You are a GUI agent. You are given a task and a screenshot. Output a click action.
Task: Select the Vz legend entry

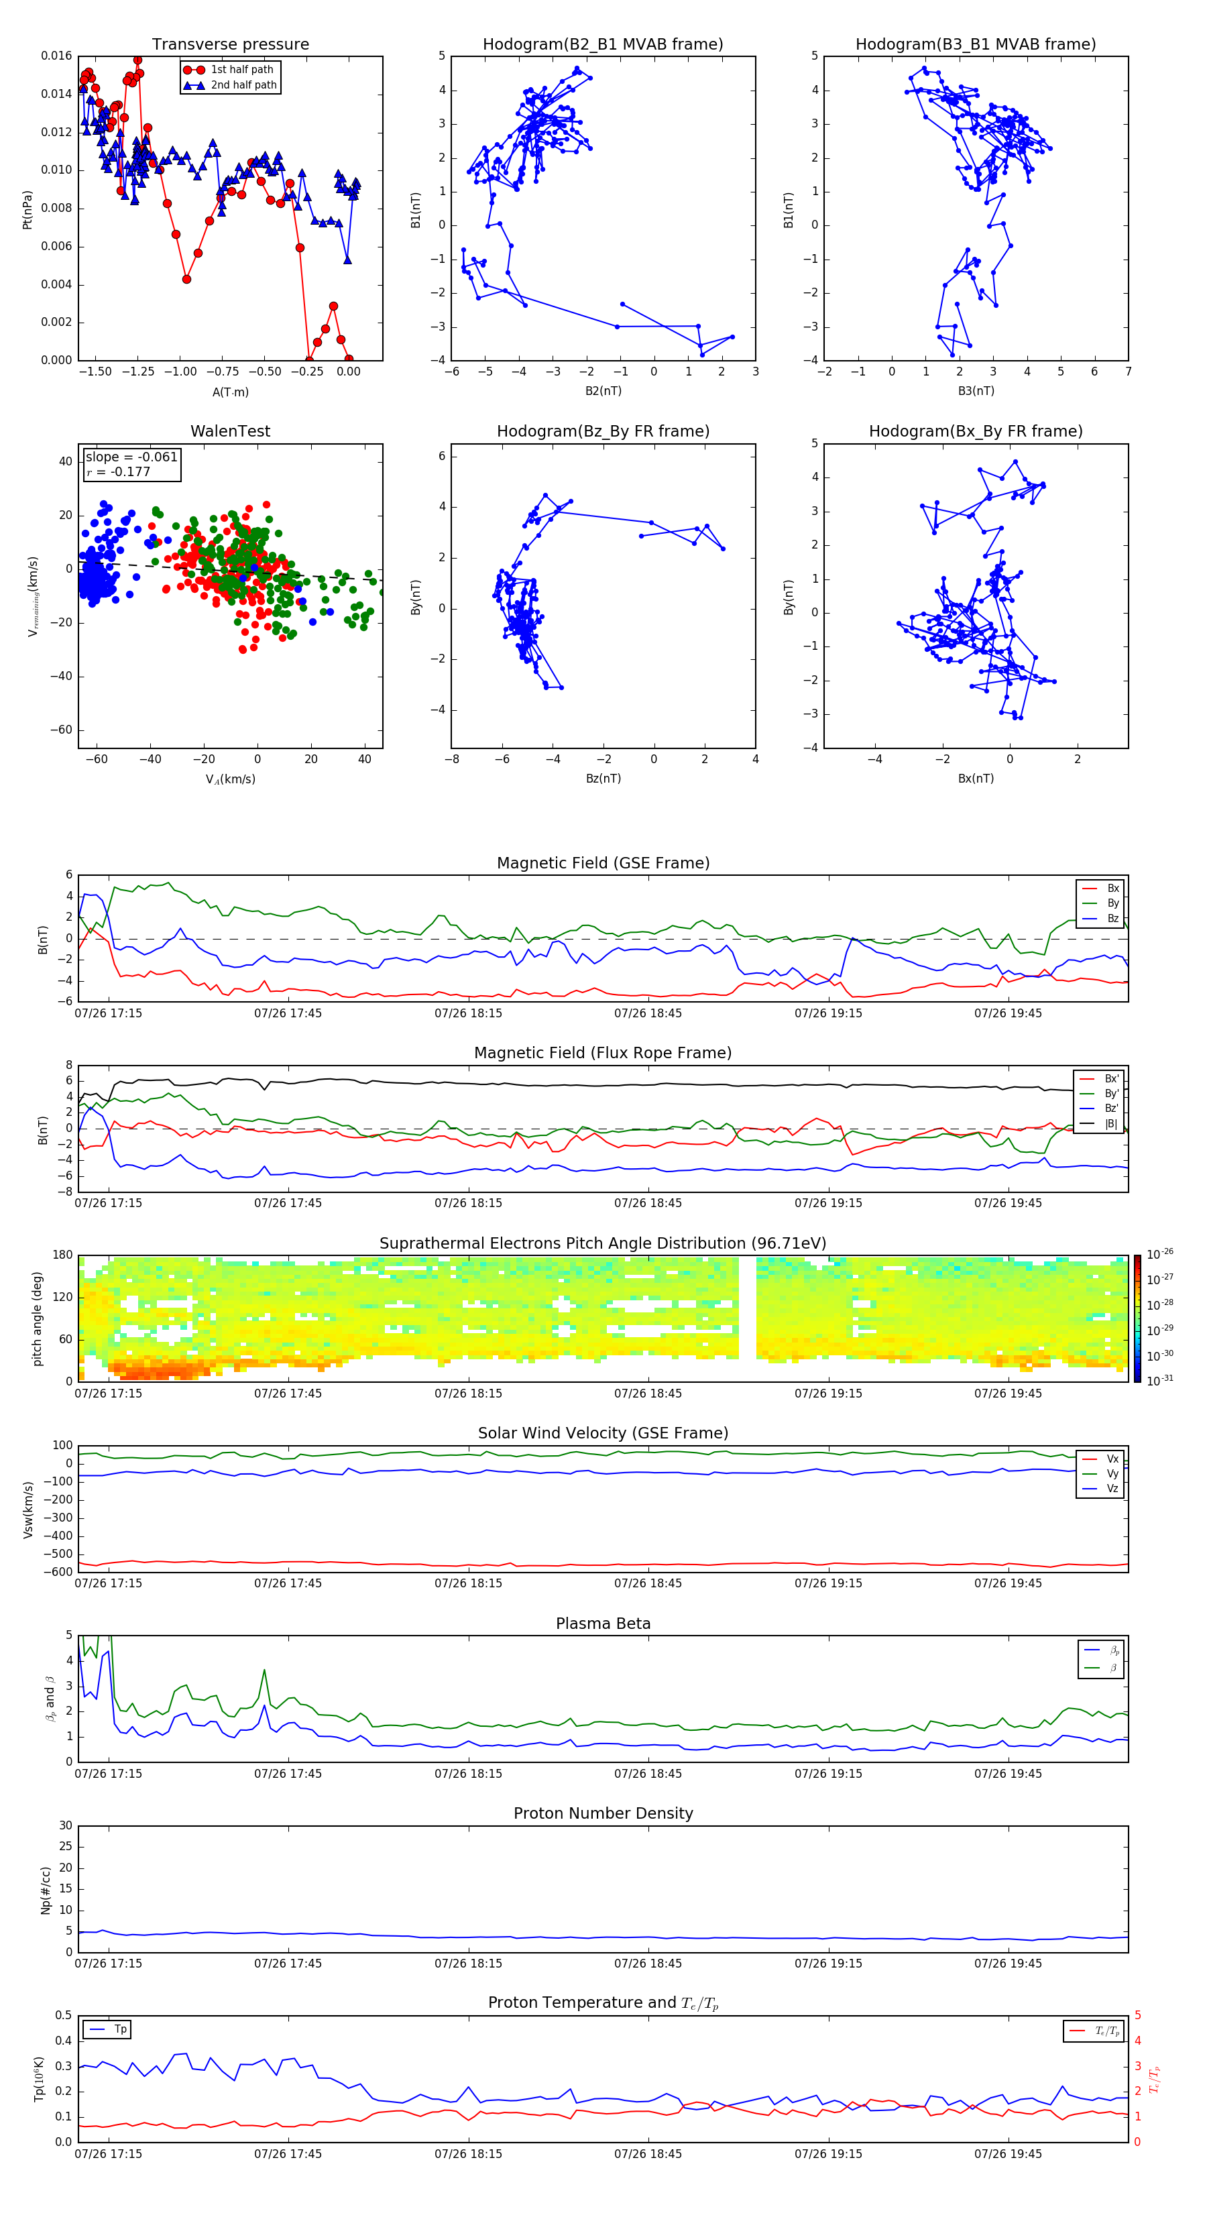coord(1100,1489)
